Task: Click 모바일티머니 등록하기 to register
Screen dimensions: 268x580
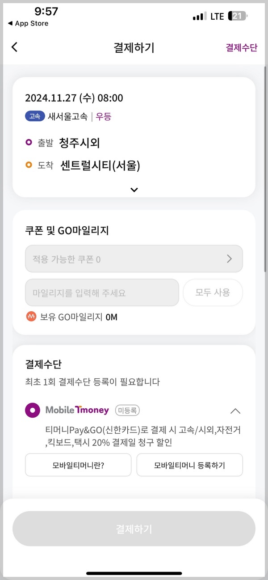Action: coord(189,465)
